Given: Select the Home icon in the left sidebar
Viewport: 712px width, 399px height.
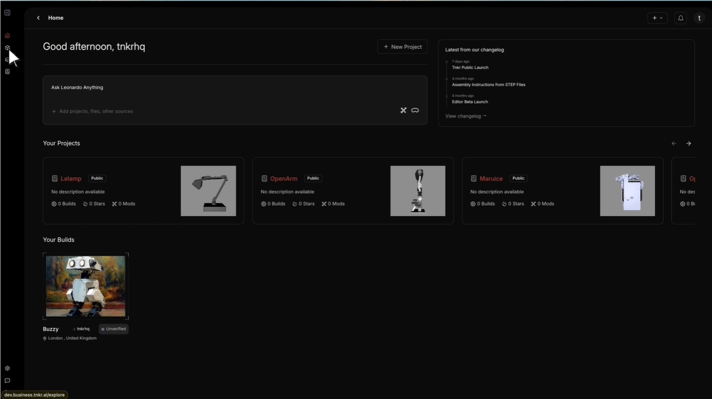Looking at the screenshot, I should click(x=7, y=35).
